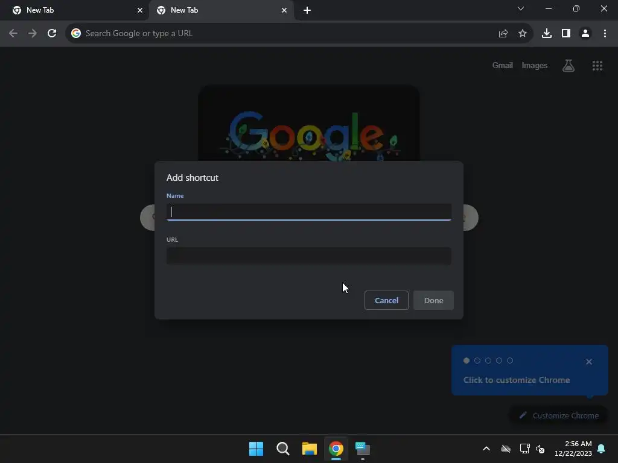Cancel the Add shortcut dialog

(x=386, y=300)
